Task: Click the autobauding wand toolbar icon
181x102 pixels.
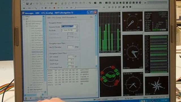Action: click(36, 8)
